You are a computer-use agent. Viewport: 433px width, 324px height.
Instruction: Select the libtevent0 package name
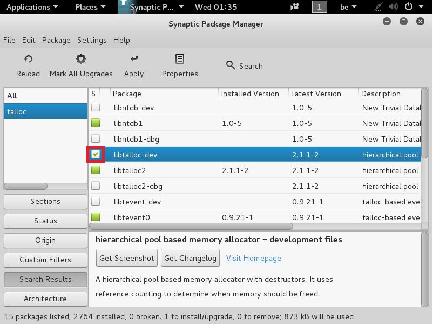tap(132, 217)
